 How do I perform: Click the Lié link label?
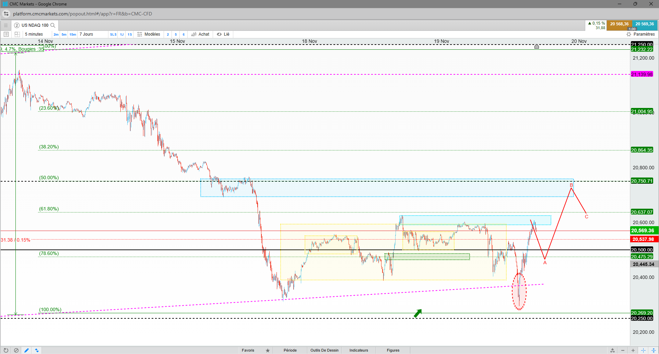coord(226,34)
